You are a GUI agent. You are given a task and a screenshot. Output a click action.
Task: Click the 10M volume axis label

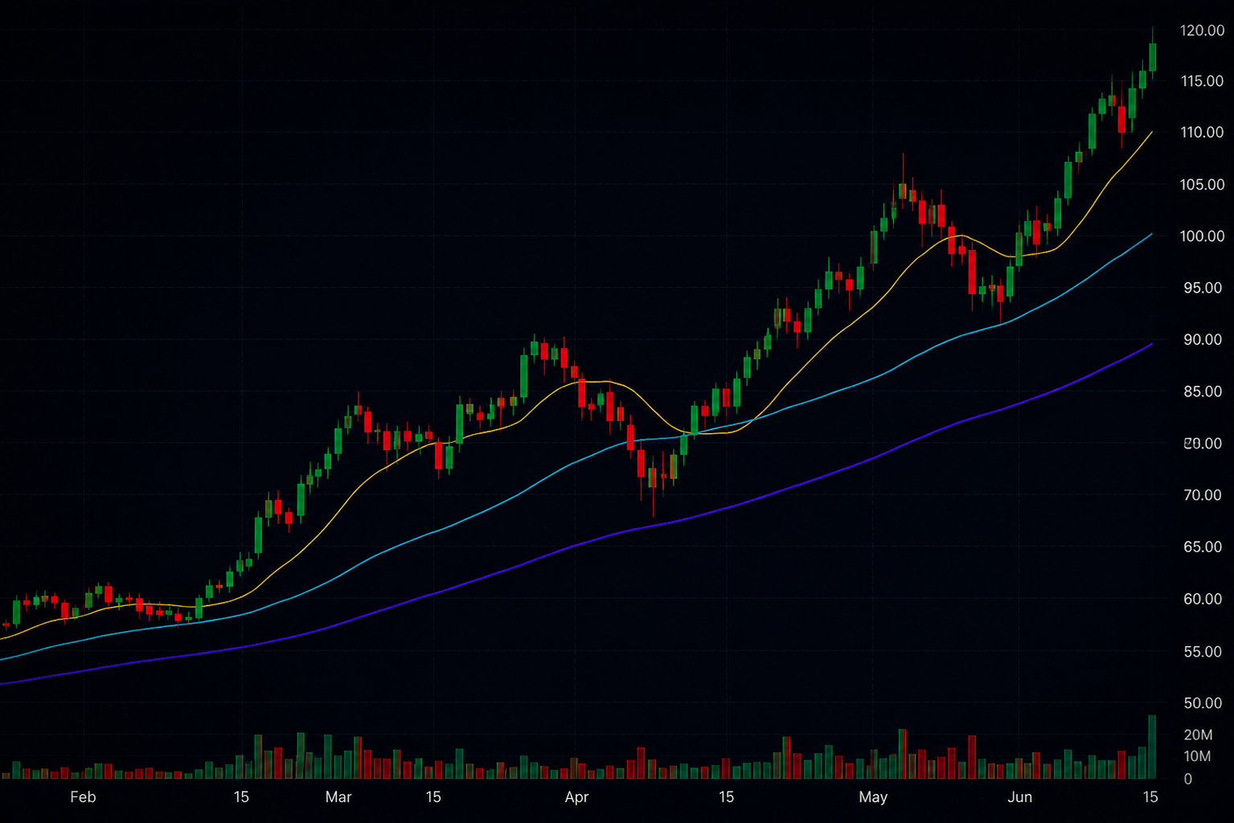(1197, 756)
